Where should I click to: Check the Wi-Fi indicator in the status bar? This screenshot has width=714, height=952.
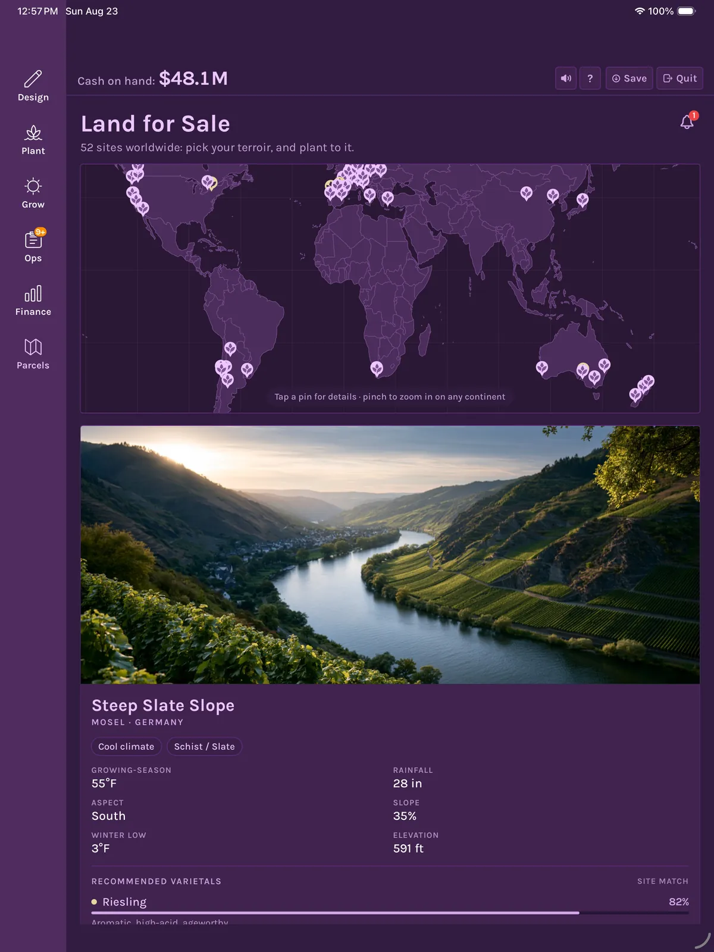[x=640, y=11]
